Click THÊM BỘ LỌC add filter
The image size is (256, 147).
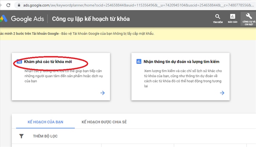coord(45,136)
